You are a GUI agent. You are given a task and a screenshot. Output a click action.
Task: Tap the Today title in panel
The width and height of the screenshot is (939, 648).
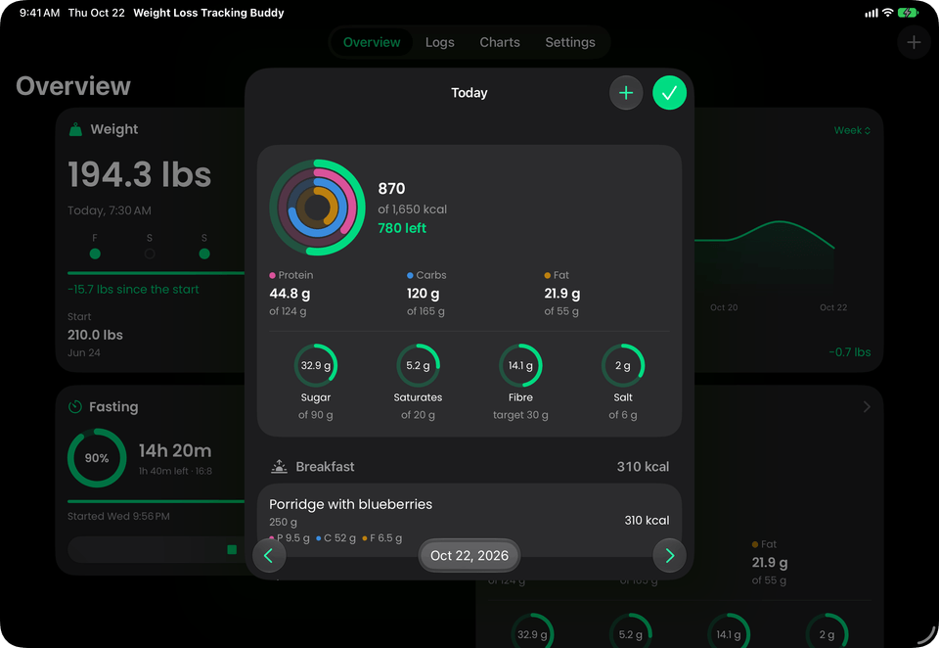[x=469, y=93]
